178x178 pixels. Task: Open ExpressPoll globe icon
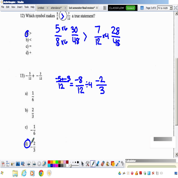[x=44, y=164]
